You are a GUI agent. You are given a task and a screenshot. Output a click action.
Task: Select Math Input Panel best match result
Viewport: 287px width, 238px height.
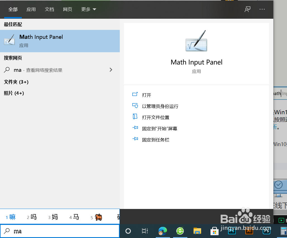(60, 41)
